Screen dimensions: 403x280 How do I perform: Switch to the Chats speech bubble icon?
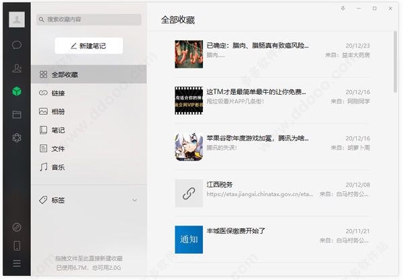pyautogui.click(x=17, y=45)
